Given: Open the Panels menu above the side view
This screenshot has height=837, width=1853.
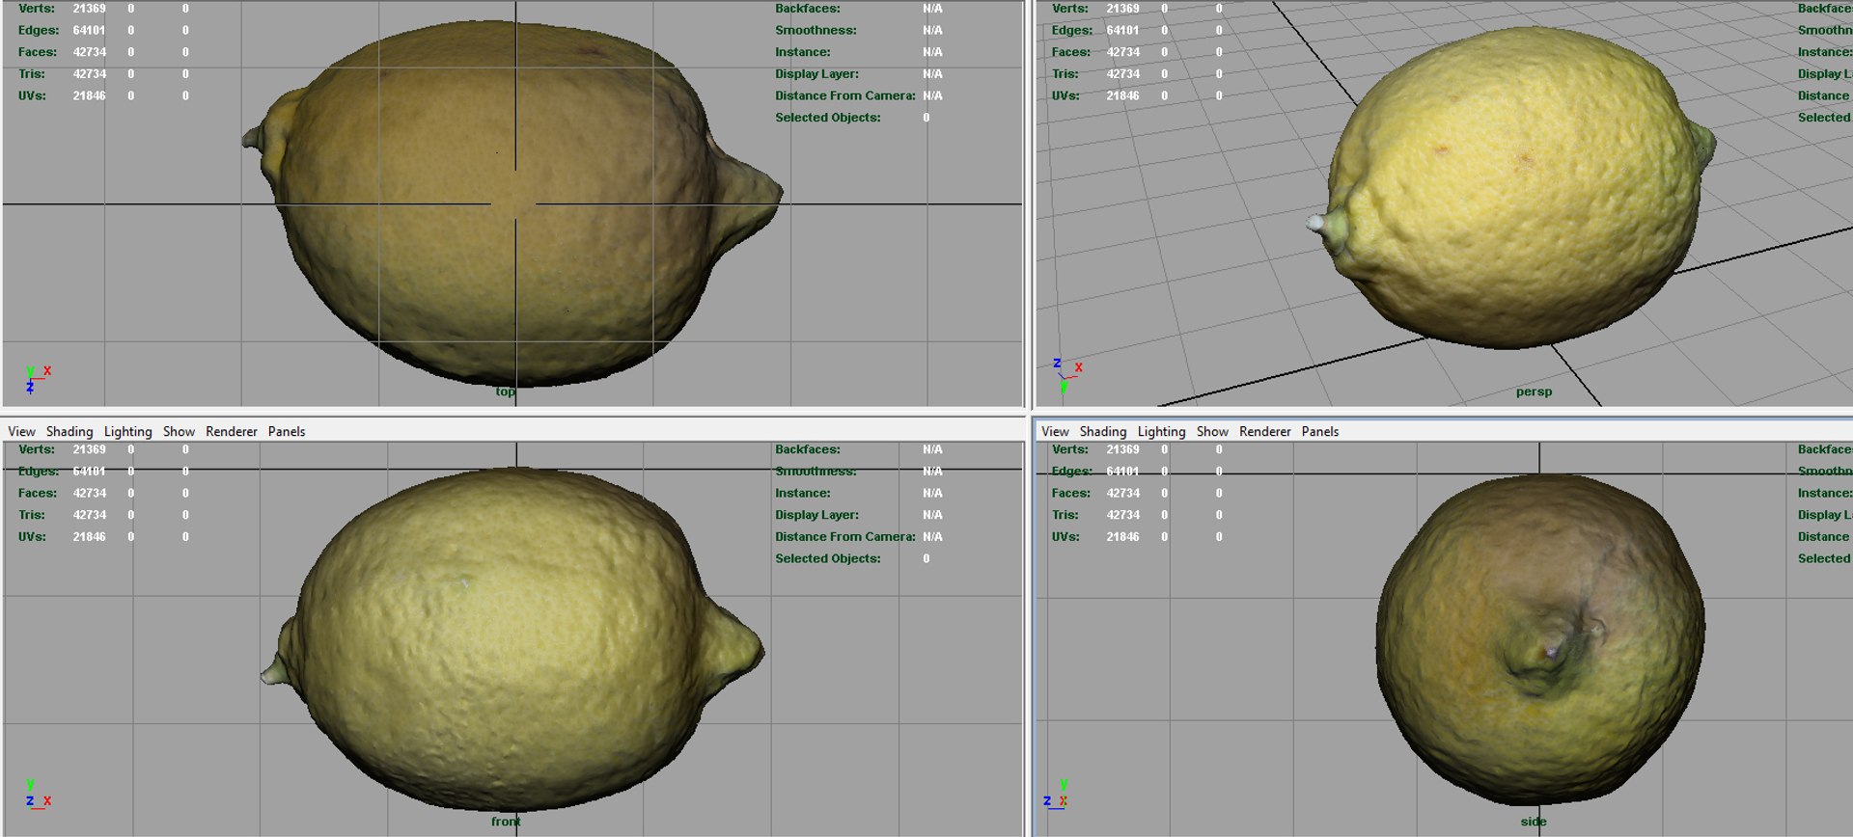Looking at the screenshot, I should coord(1320,431).
